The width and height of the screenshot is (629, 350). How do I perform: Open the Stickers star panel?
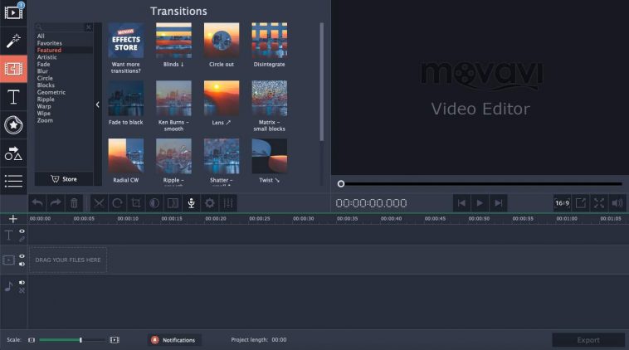tap(13, 125)
